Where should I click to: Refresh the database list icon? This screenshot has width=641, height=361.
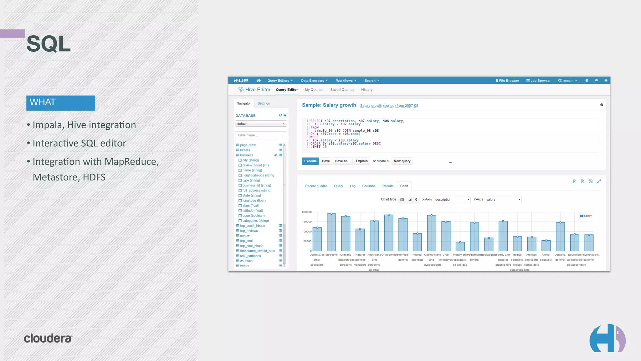coord(281,115)
